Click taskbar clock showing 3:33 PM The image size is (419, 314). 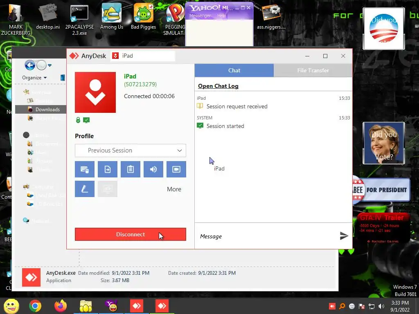tap(400, 306)
